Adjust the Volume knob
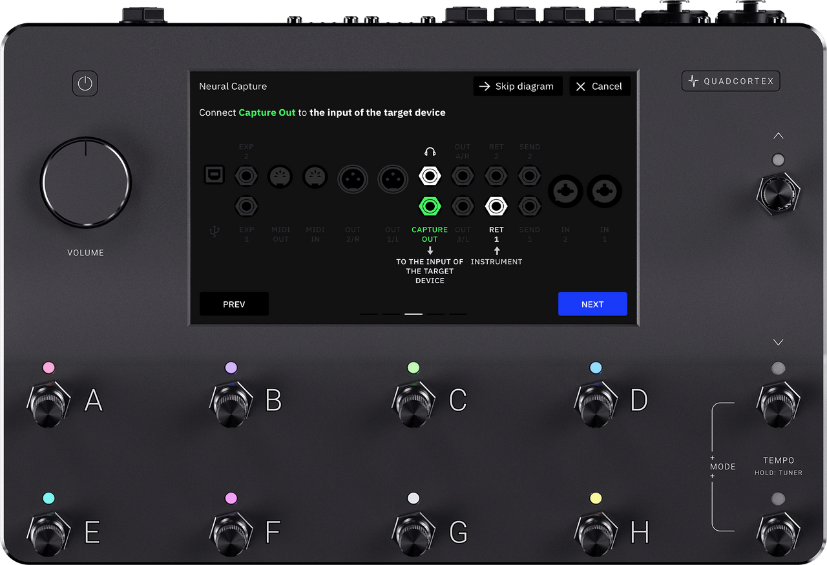Screen dimensions: 827x565 pos(85,182)
